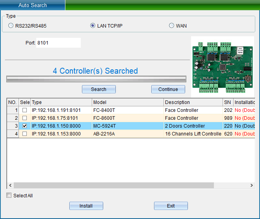Select the IP:192.168.1.150:8000 cell

[x=61, y=126]
